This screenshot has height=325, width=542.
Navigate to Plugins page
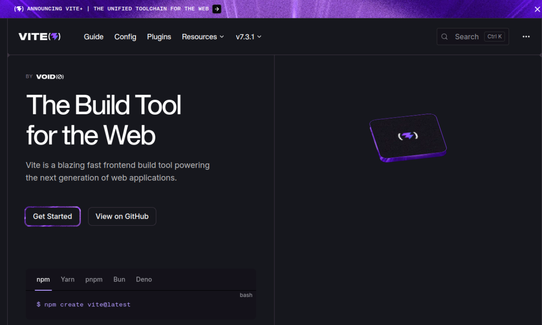point(159,37)
